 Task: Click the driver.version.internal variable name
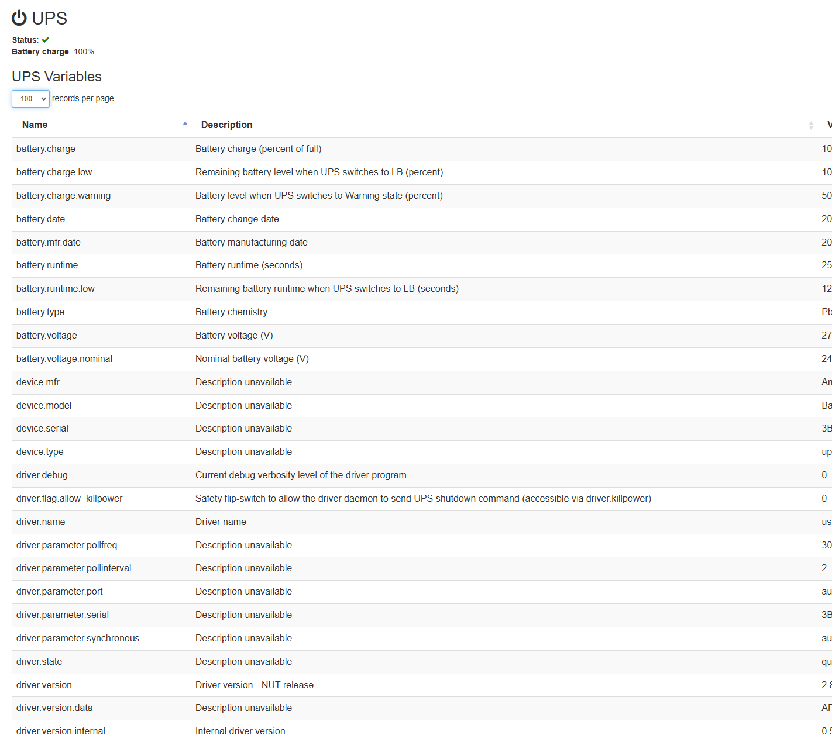61,731
